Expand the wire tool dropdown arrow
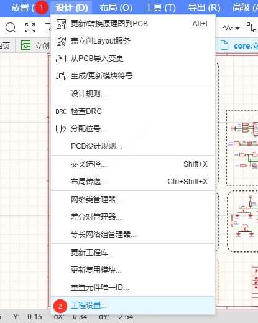 [237, 28]
